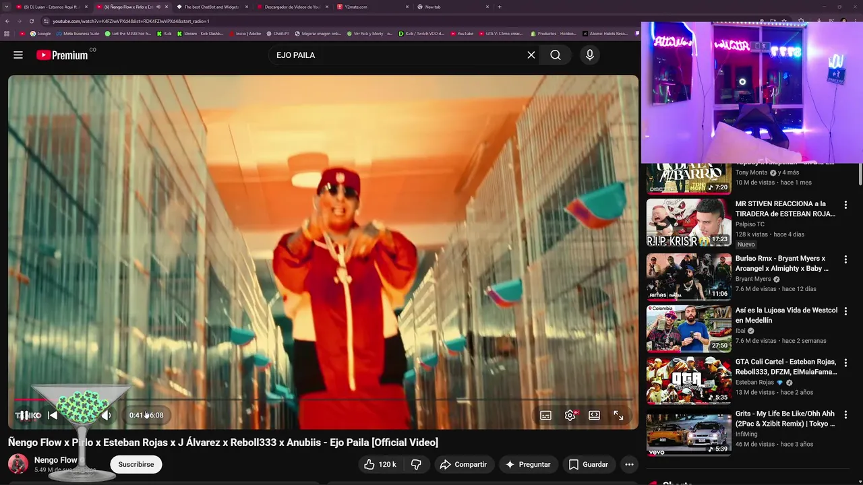Image resolution: width=863 pixels, height=485 pixels.
Task: Open options for Lujosa Vida de Westcol video
Action: pyautogui.click(x=845, y=311)
